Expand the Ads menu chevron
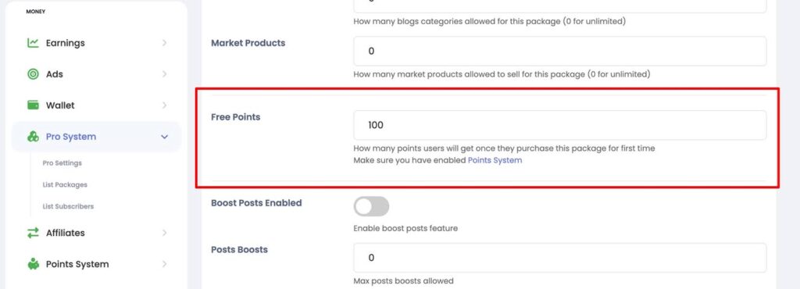 (164, 74)
